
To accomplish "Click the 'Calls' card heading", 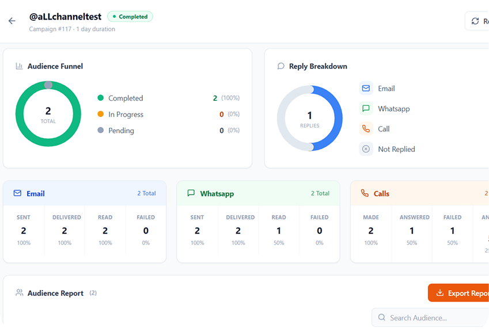I will 381,193.
